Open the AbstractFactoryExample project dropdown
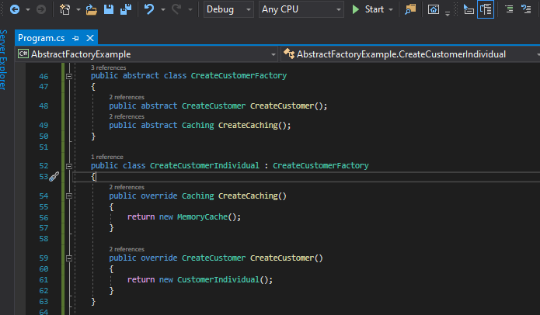The image size is (540, 315). point(148,54)
